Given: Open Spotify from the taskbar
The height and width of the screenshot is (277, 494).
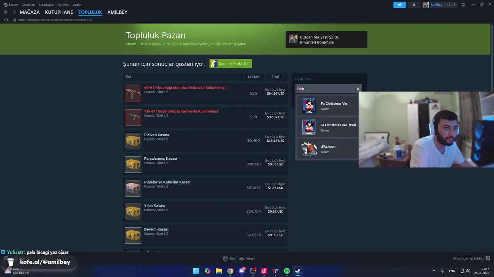Looking at the screenshot, I should click(287, 271).
